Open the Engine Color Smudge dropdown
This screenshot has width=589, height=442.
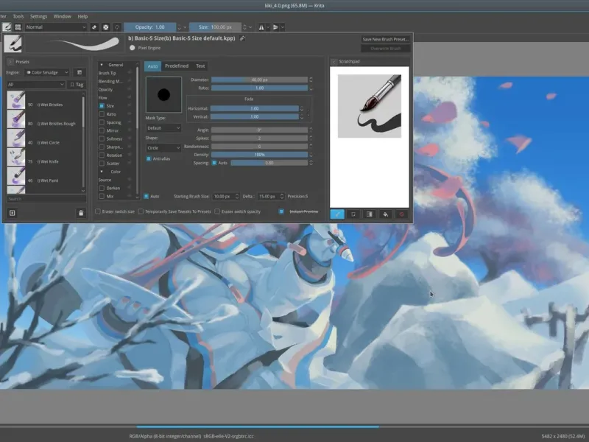[47, 73]
